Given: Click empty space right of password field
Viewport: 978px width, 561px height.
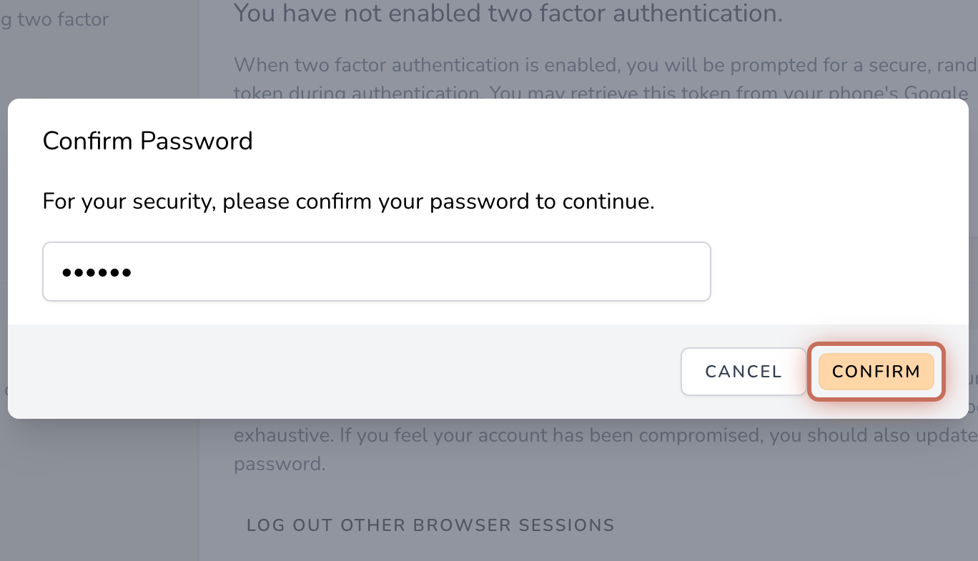Looking at the screenshot, I should 836,272.
